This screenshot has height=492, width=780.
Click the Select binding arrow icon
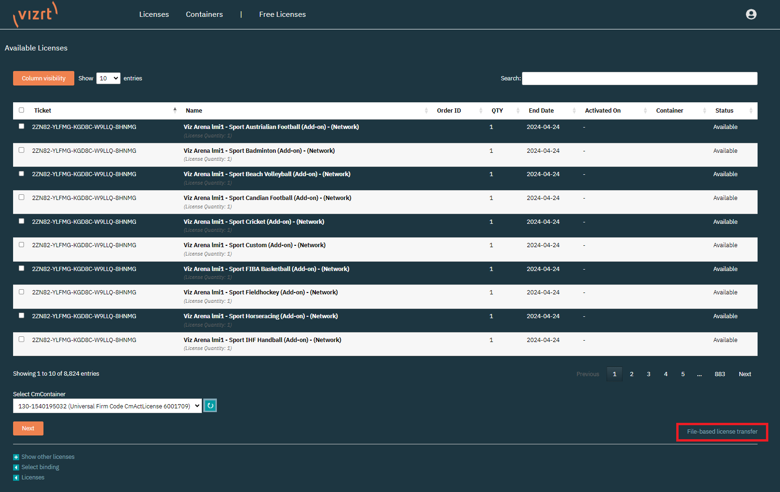click(16, 467)
